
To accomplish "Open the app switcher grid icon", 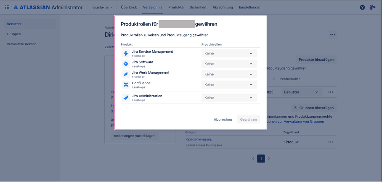I will point(7,7).
